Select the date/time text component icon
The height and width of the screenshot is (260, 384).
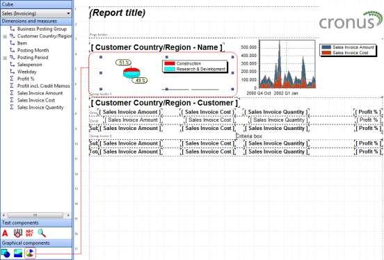pyautogui.click(x=17, y=233)
